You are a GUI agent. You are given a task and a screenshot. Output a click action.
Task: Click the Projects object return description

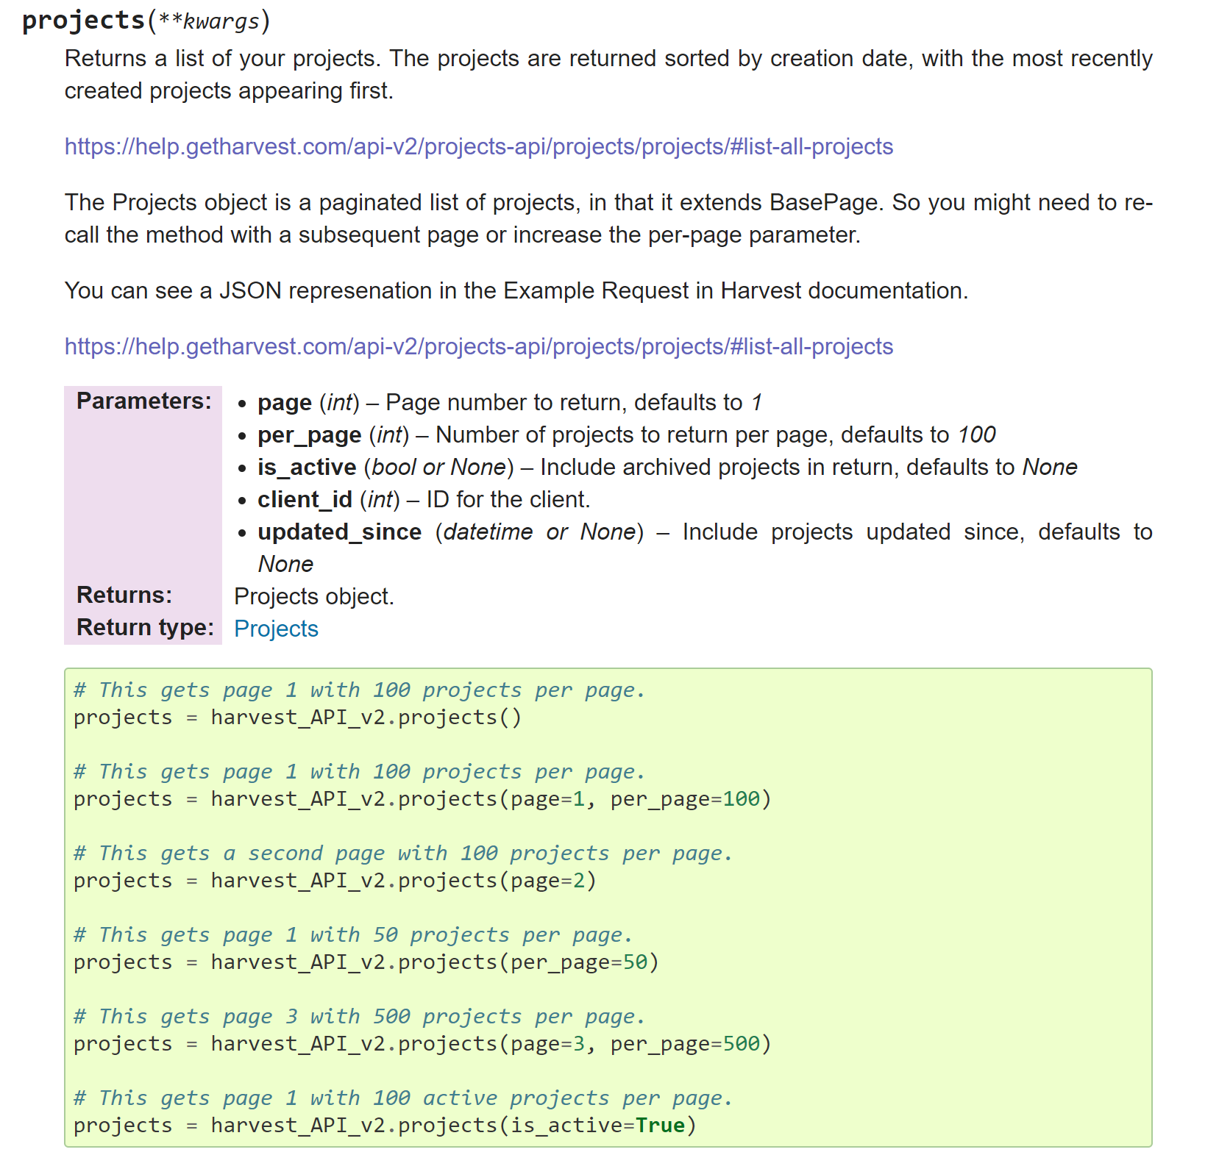click(x=314, y=595)
